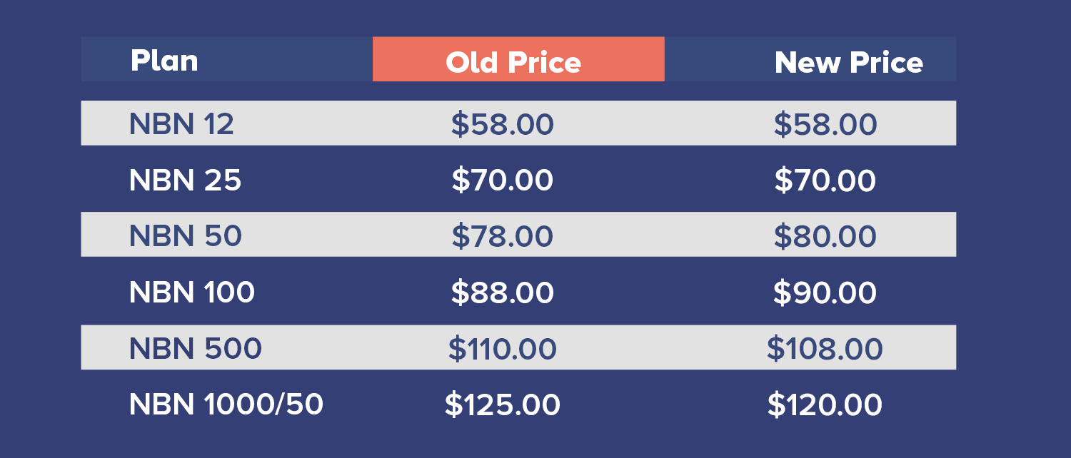Click NBN 1000/50 old price $125.00
The width and height of the screenshot is (1071, 458).
point(502,404)
